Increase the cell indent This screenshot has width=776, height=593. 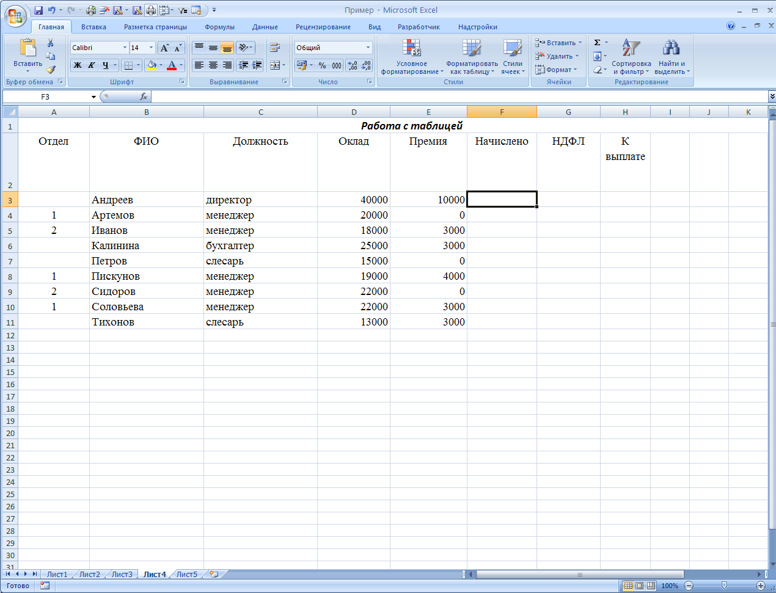click(x=257, y=65)
